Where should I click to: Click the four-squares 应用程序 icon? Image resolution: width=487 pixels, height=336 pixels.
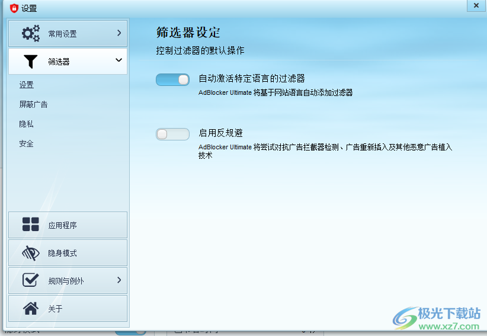coord(31,224)
